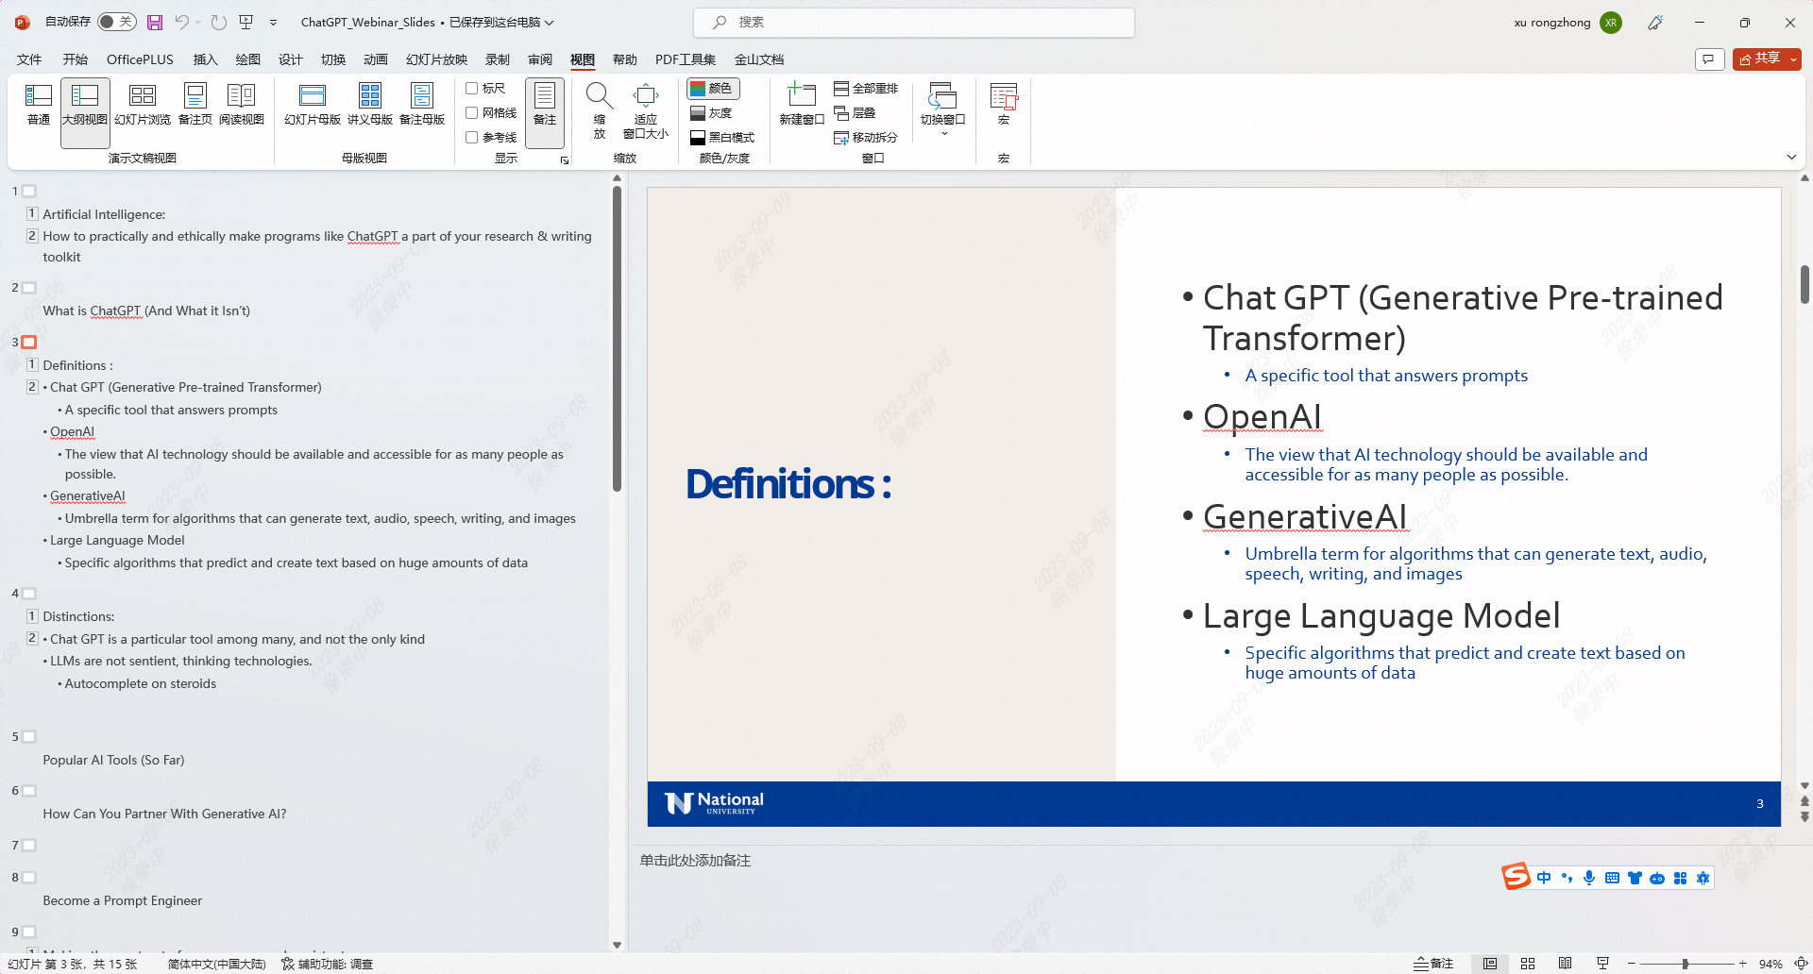Image resolution: width=1813 pixels, height=974 pixels.
Task: Click Arrange All (全部重排)
Action: (x=866, y=89)
